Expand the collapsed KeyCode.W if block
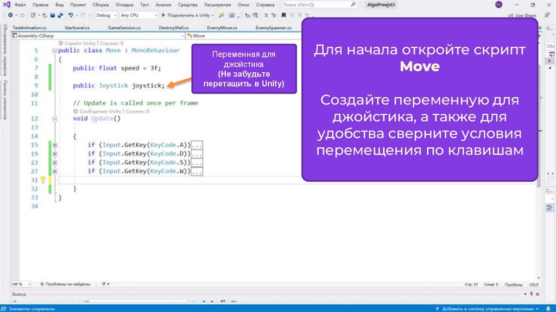Screen dimensions: 556x312 (x=55, y=171)
